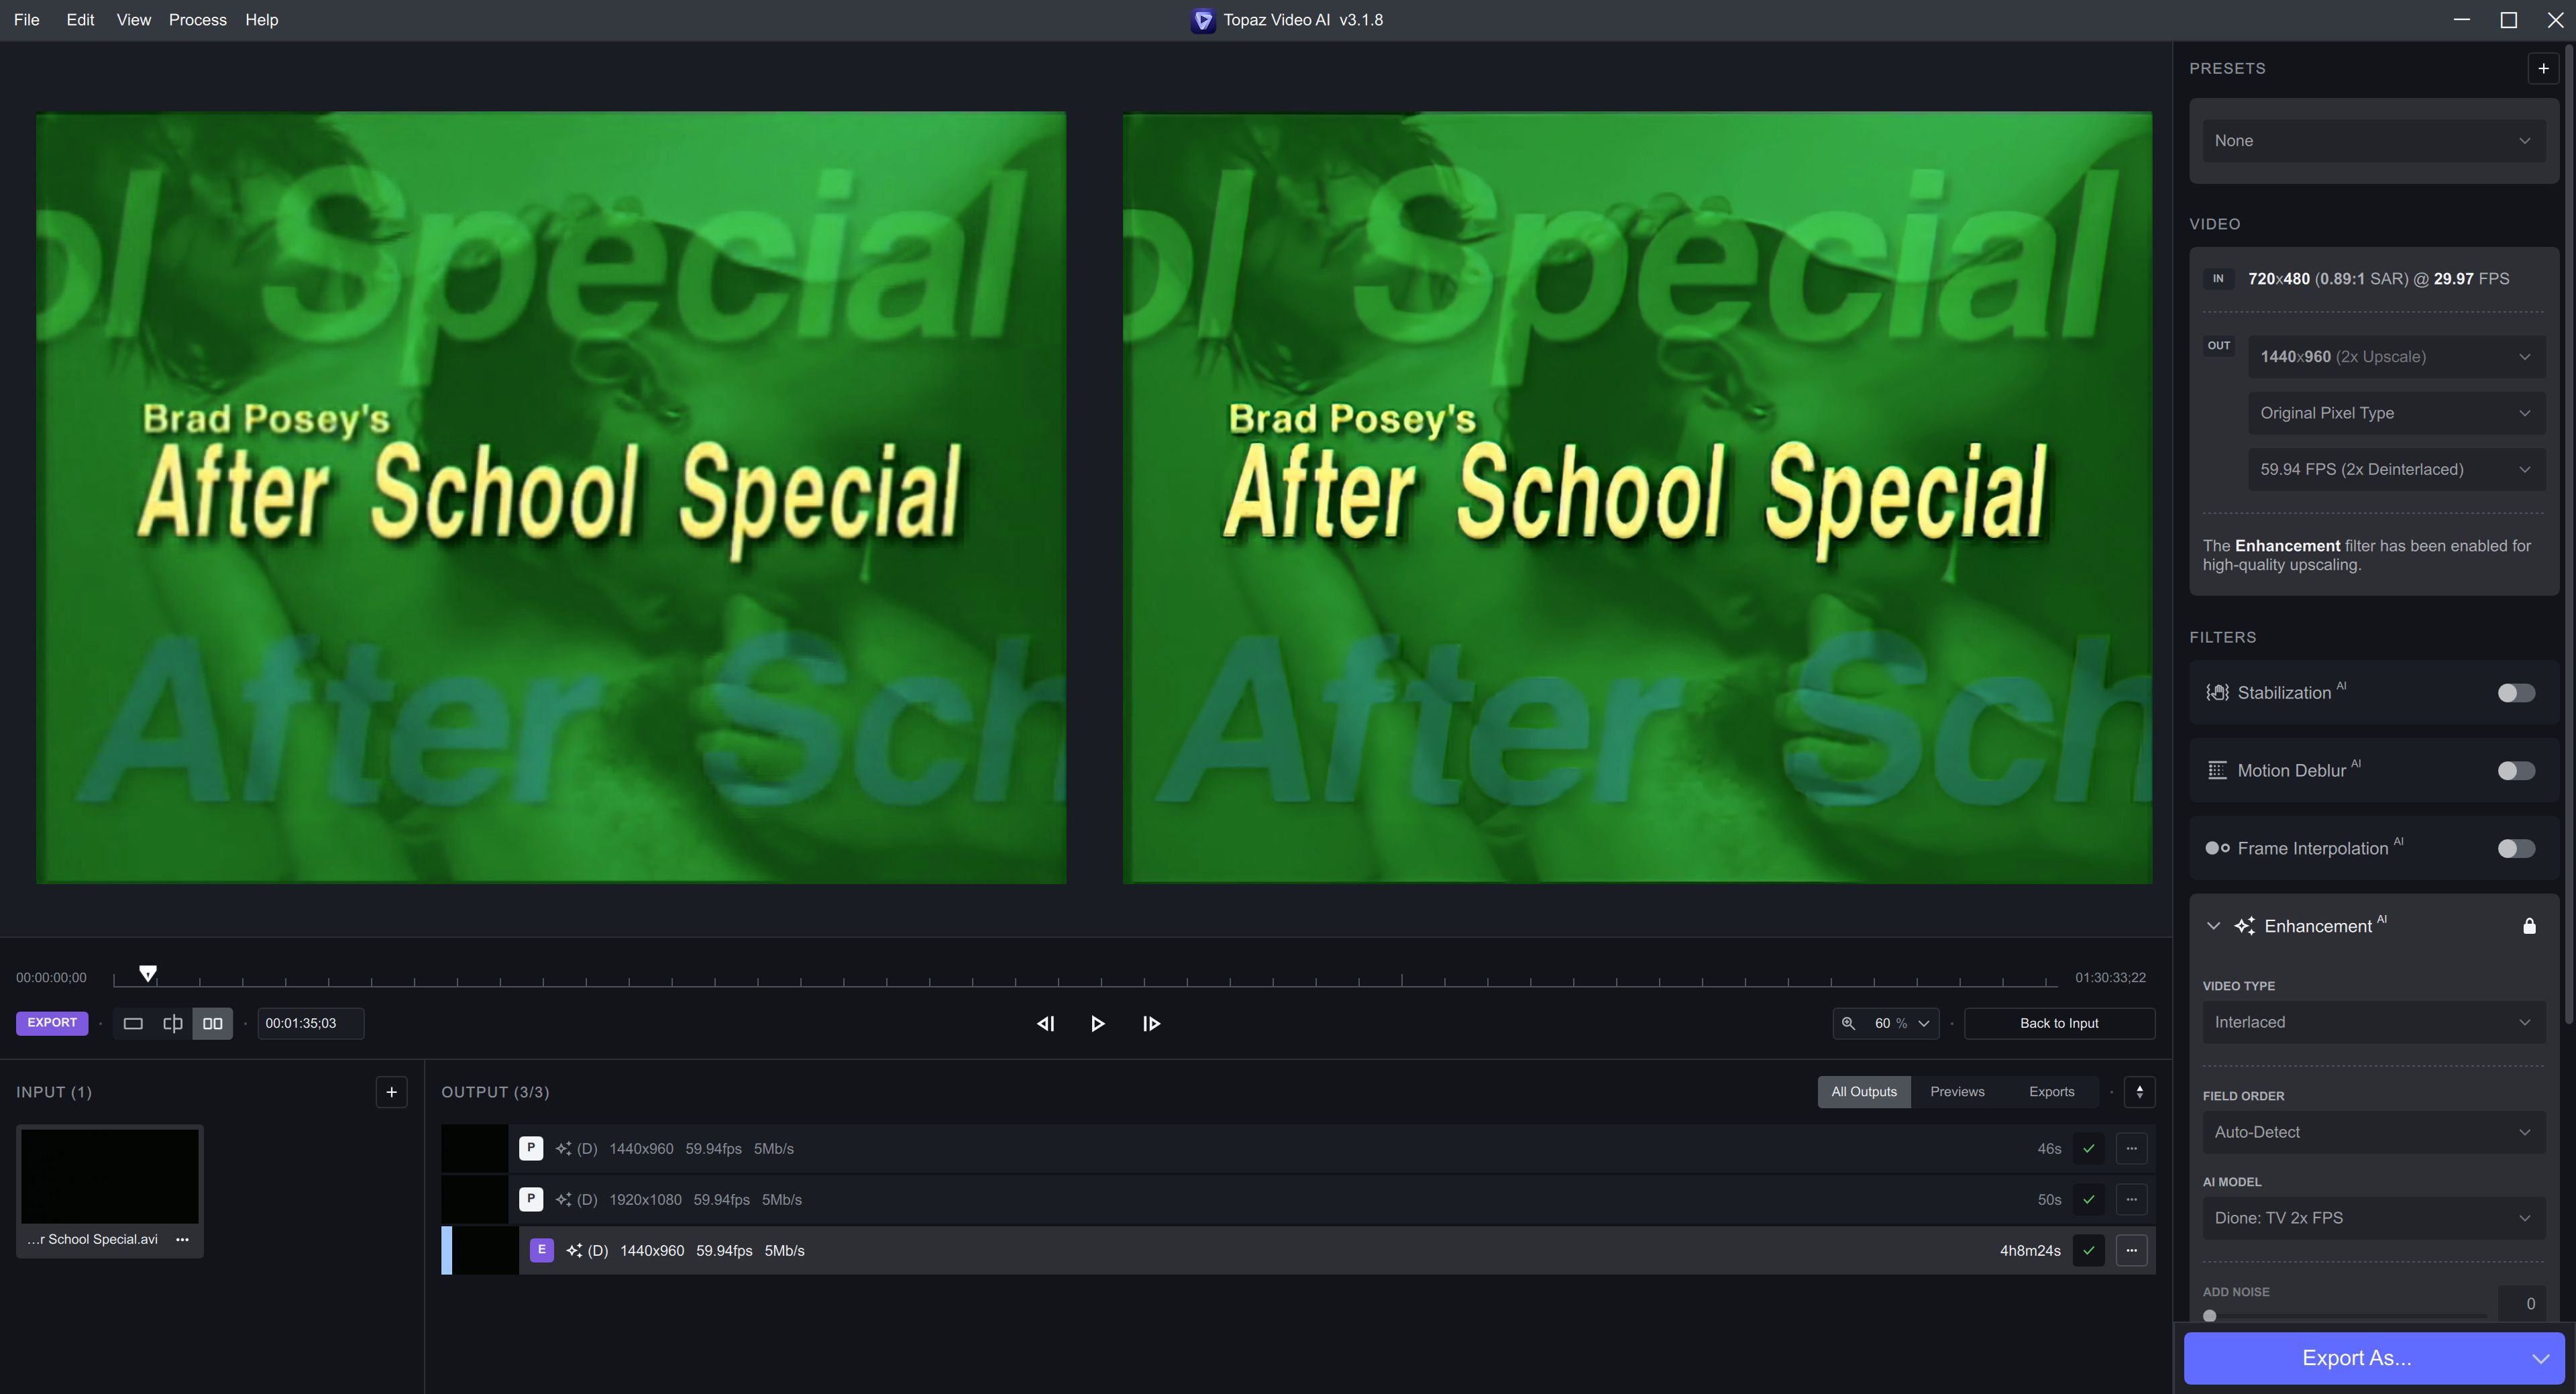Open the Process menu
The image size is (2576, 1394).
click(x=197, y=20)
